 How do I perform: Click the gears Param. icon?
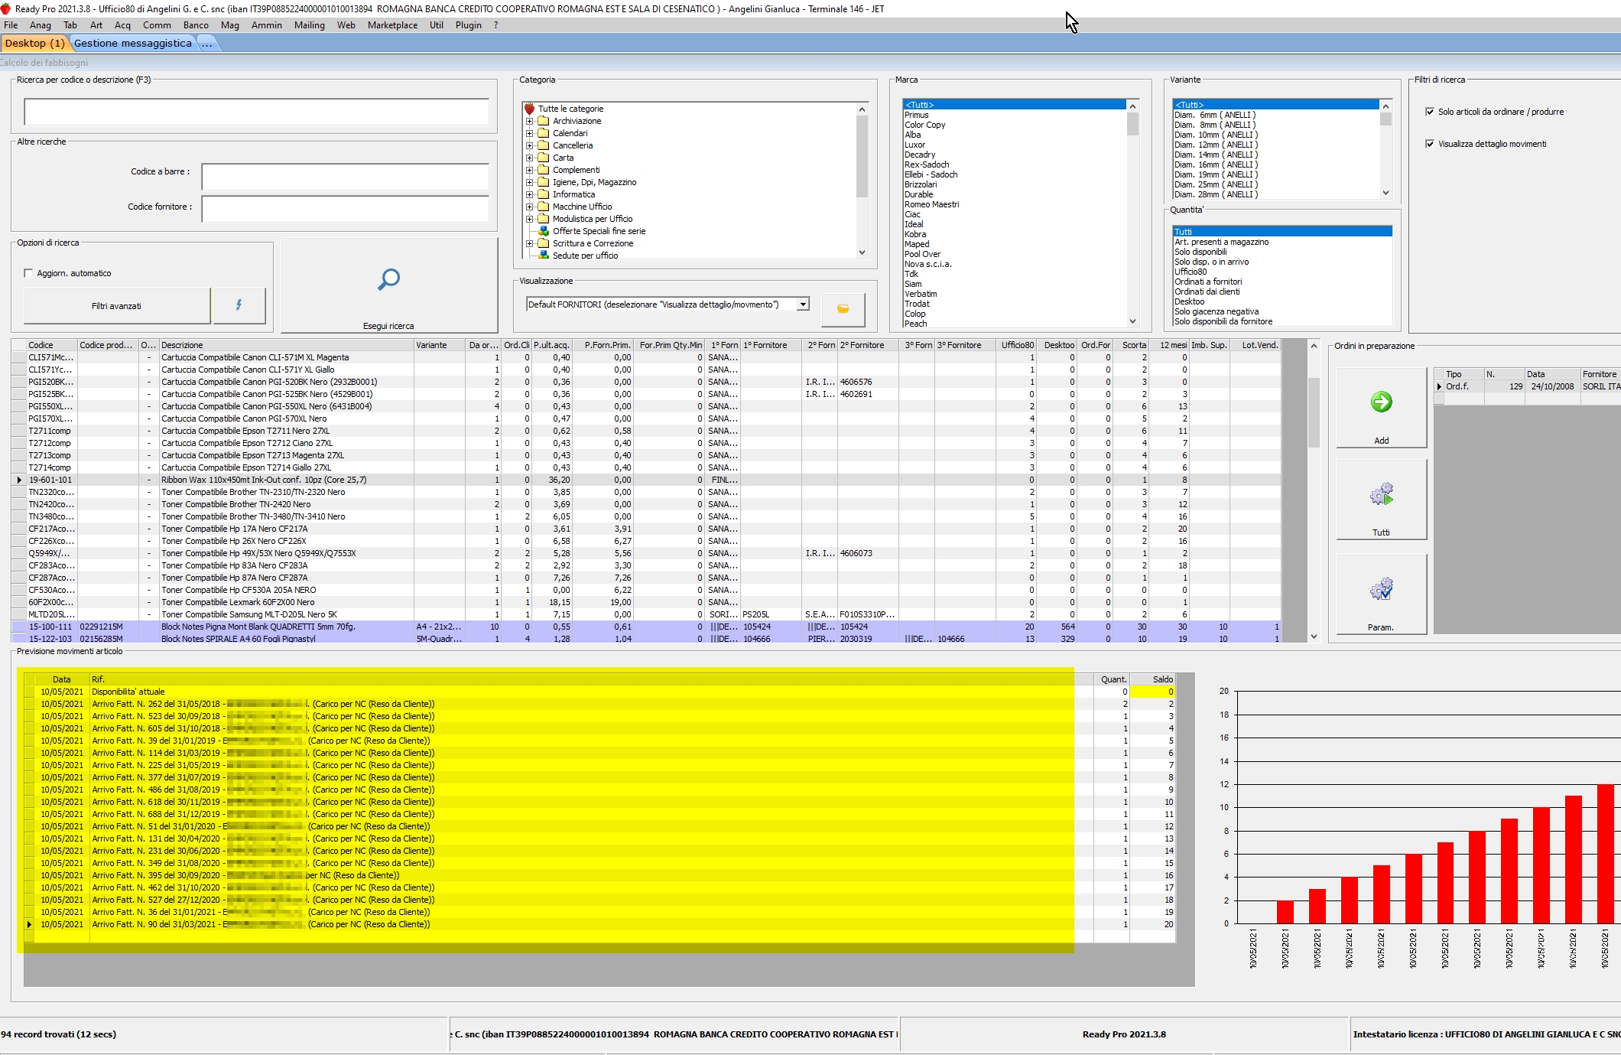click(x=1381, y=588)
